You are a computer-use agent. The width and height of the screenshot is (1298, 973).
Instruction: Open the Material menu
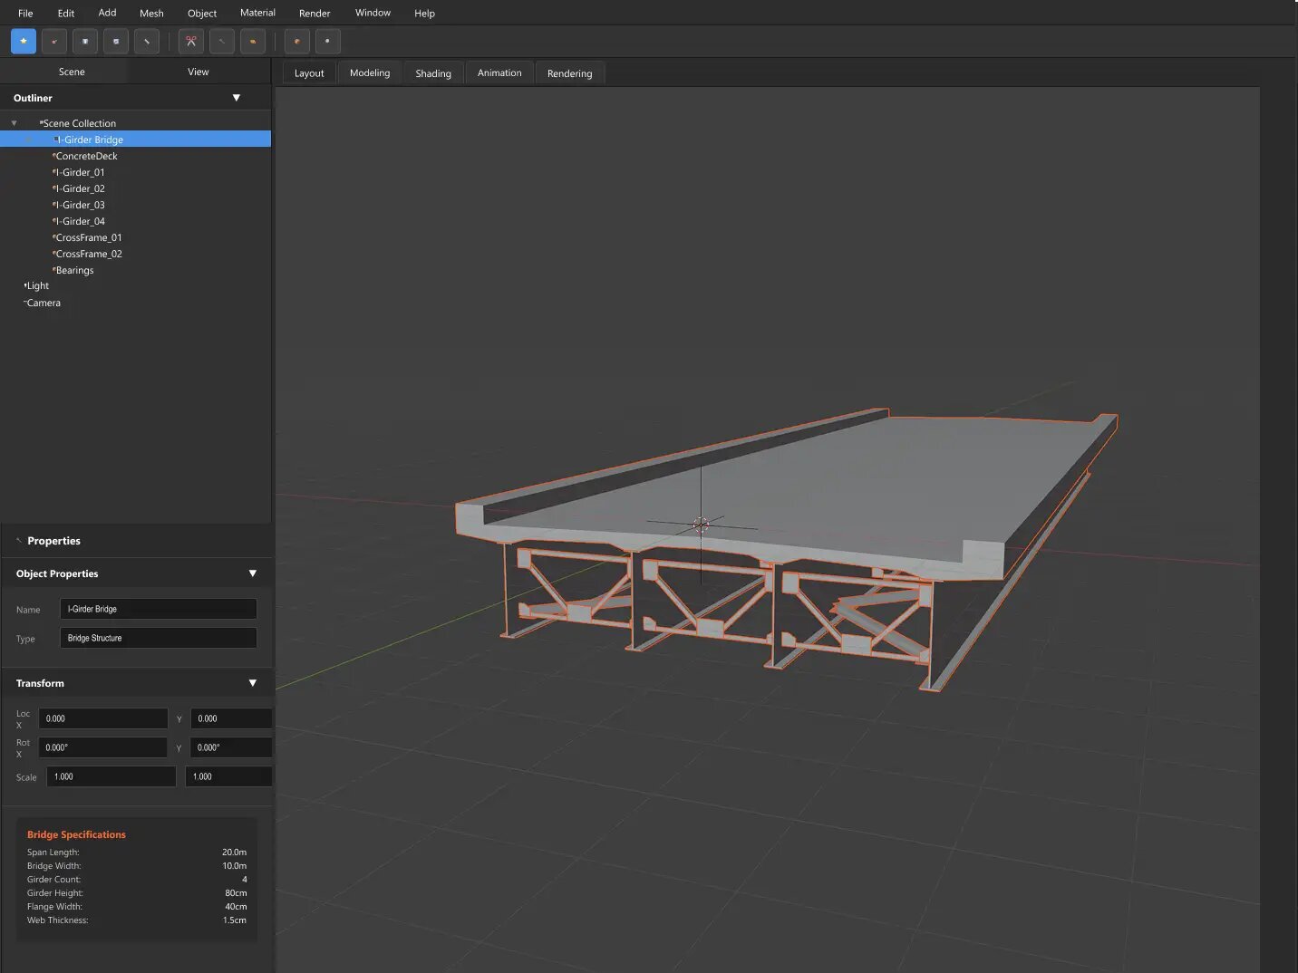coord(257,13)
